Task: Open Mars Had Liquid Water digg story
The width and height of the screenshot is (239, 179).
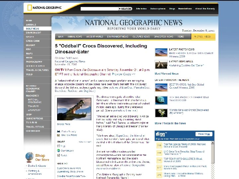Action: tap(185, 167)
